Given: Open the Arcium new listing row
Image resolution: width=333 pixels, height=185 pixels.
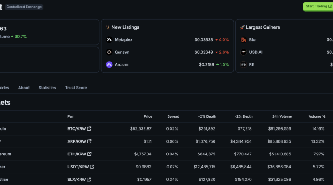Looking at the screenshot, I should [x=167, y=64].
